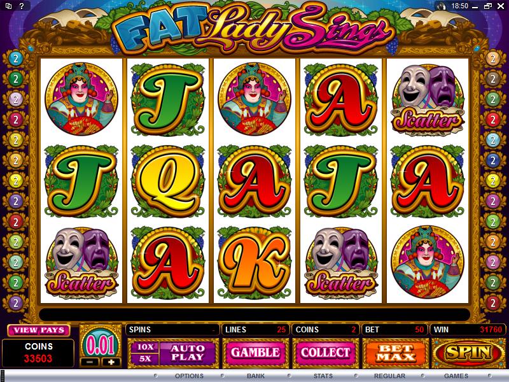Open the View Pays table
This screenshot has height=382, width=509.
pyautogui.click(x=39, y=330)
